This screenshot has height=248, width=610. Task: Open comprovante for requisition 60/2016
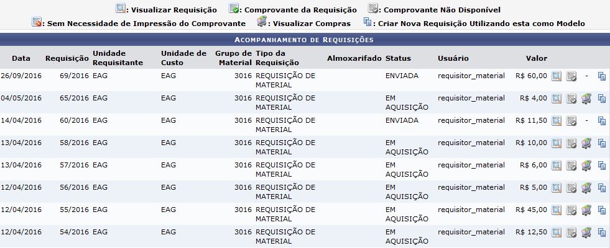click(x=571, y=121)
